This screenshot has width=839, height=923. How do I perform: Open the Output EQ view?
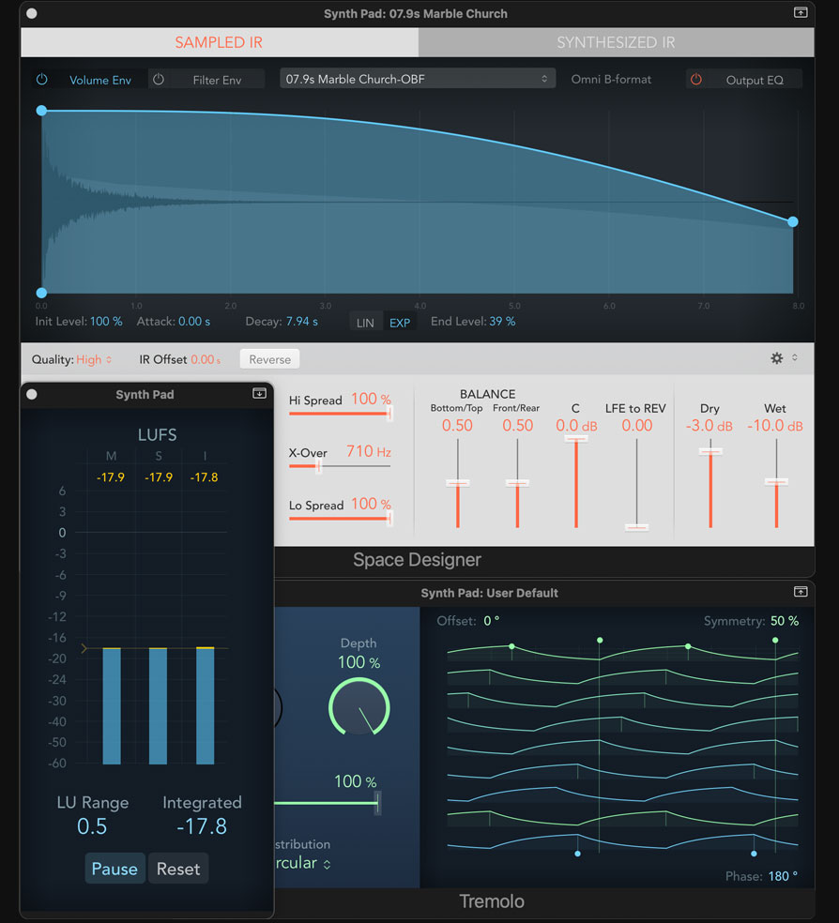coord(755,80)
